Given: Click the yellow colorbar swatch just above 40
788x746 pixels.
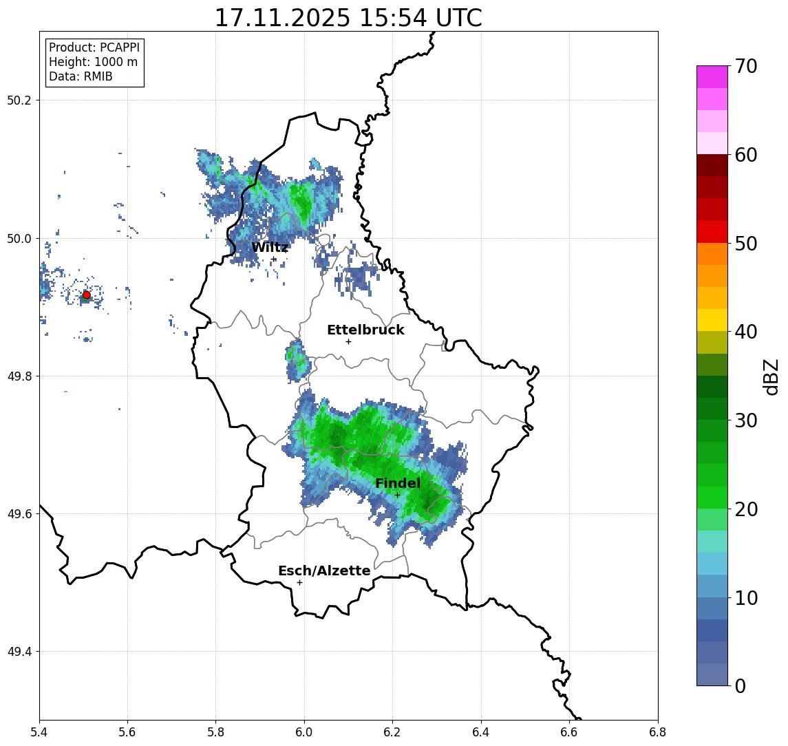Looking at the screenshot, I should [712, 320].
